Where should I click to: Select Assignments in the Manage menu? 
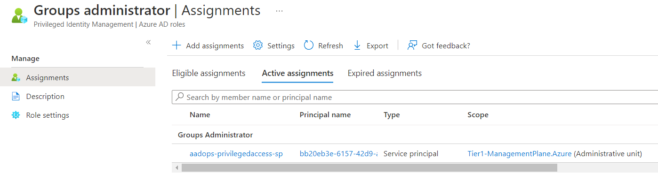[x=78, y=77]
